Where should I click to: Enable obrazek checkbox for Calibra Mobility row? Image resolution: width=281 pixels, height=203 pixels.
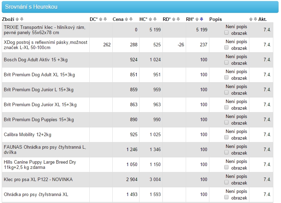tap(227, 138)
